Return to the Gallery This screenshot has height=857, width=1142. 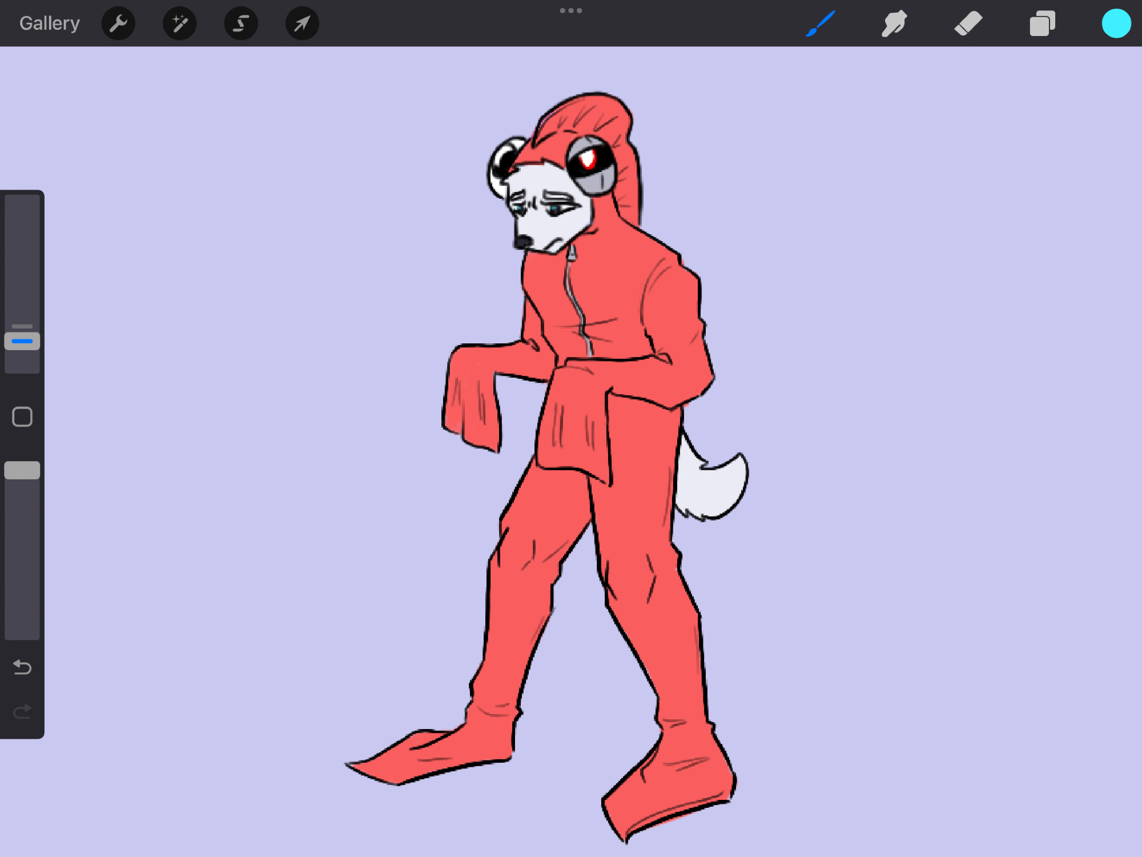(x=49, y=23)
